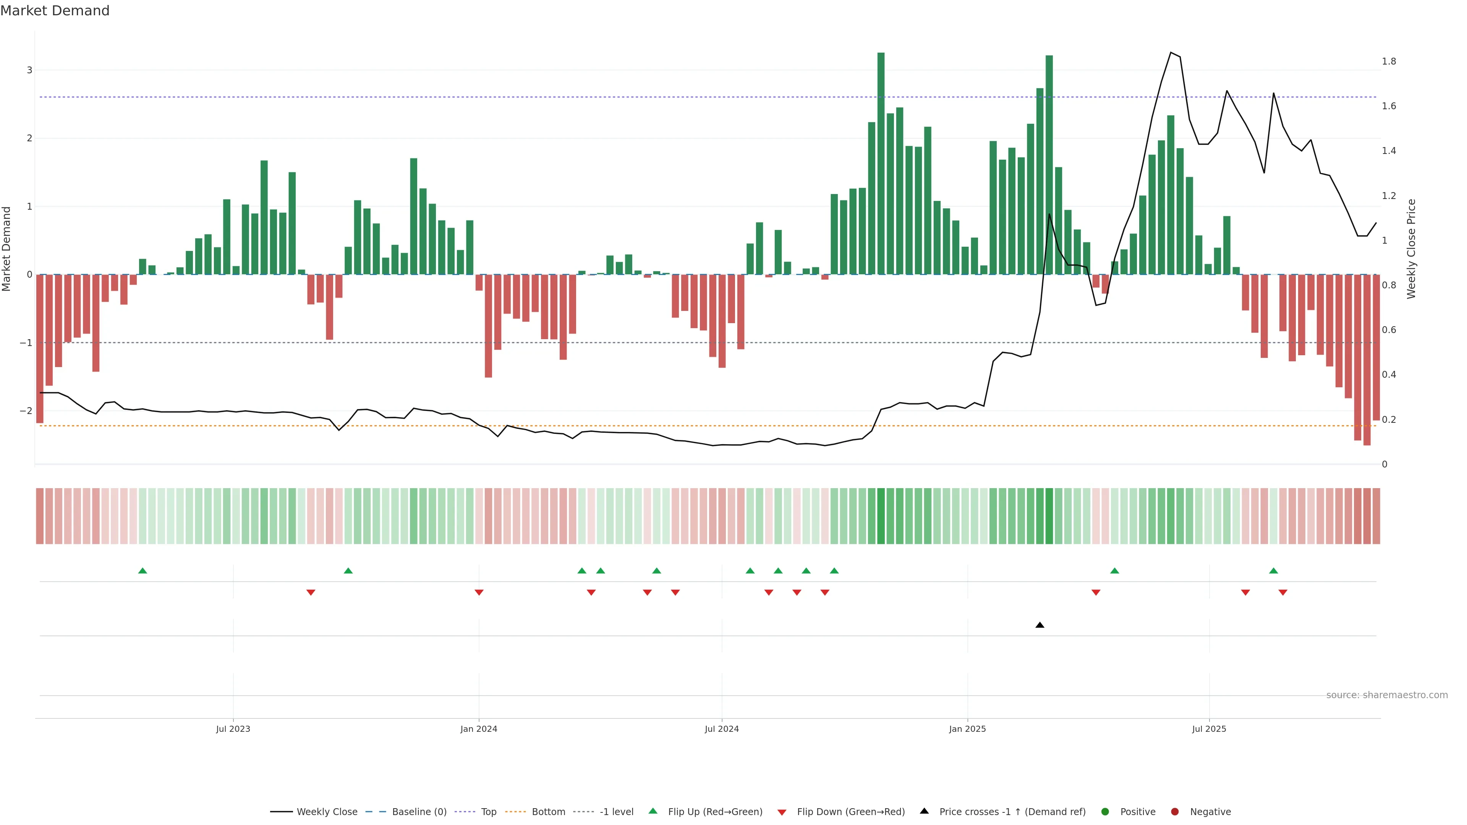1467x825 pixels.
Task: Click the red Negative dot in legend
Action: pos(1175,811)
